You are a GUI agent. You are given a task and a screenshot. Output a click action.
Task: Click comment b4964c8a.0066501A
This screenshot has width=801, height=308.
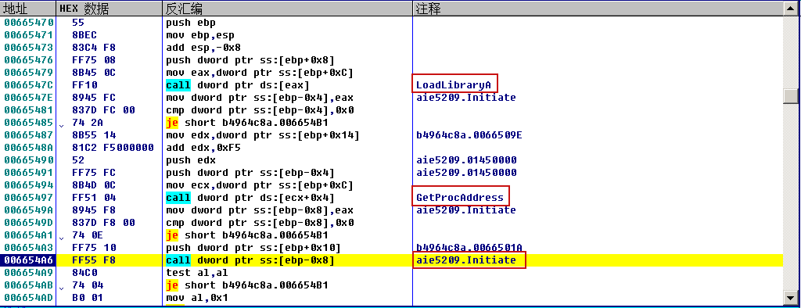click(x=469, y=248)
